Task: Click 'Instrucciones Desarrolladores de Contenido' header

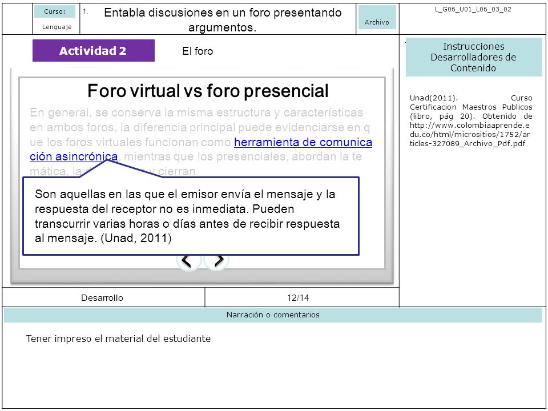Action: 474,57
